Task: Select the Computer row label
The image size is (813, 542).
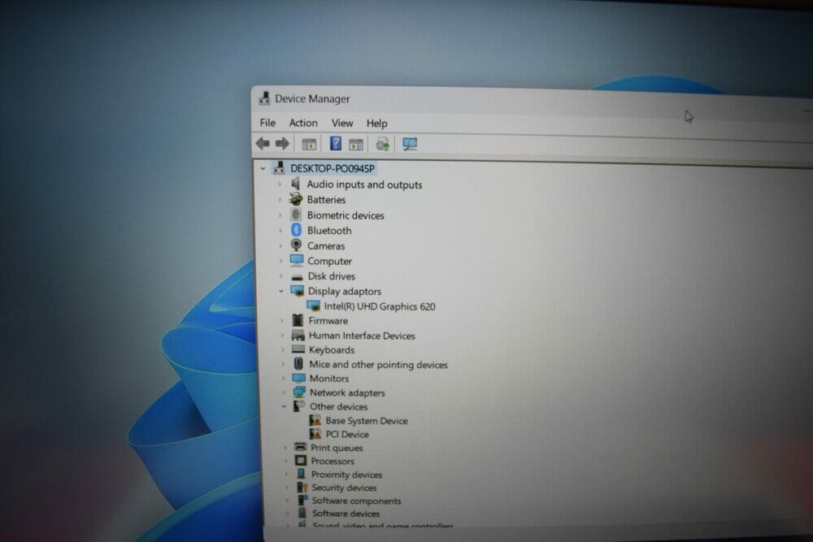Action: pos(330,261)
